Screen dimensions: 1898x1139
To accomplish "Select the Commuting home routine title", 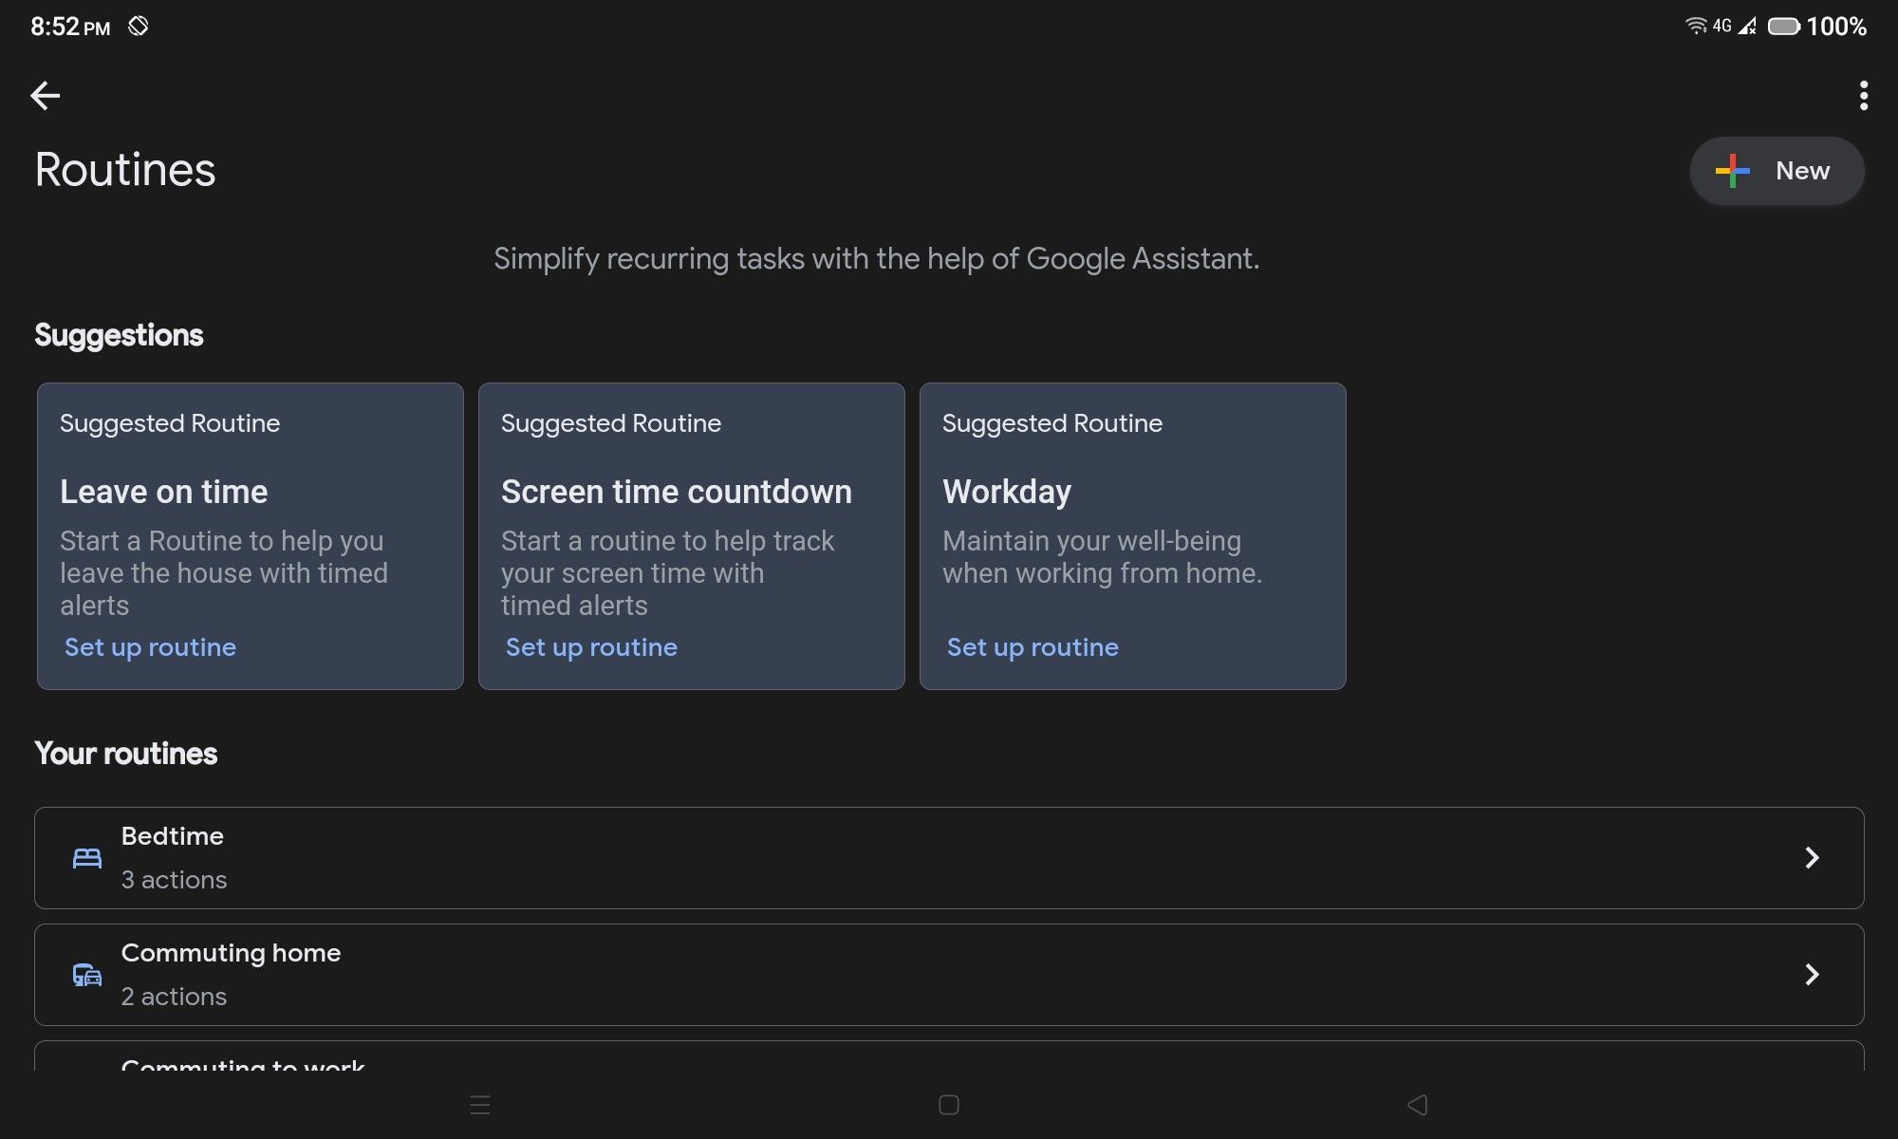I will click(231, 953).
